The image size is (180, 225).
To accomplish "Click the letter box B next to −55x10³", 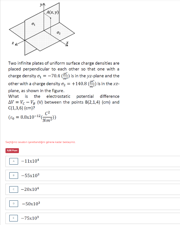I will tap(13, 175).
